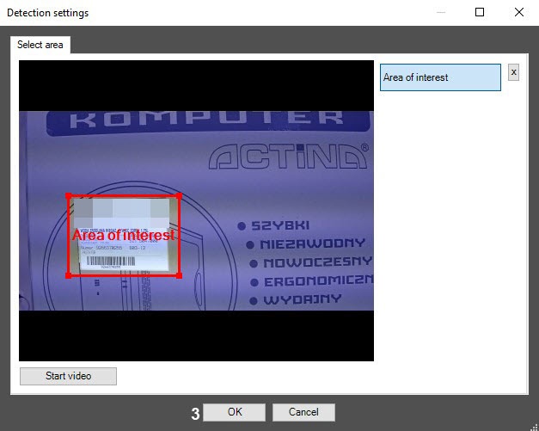The width and height of the screenshot is (539, 431).
Task: Start the video preview
Action: click(68, 376)
